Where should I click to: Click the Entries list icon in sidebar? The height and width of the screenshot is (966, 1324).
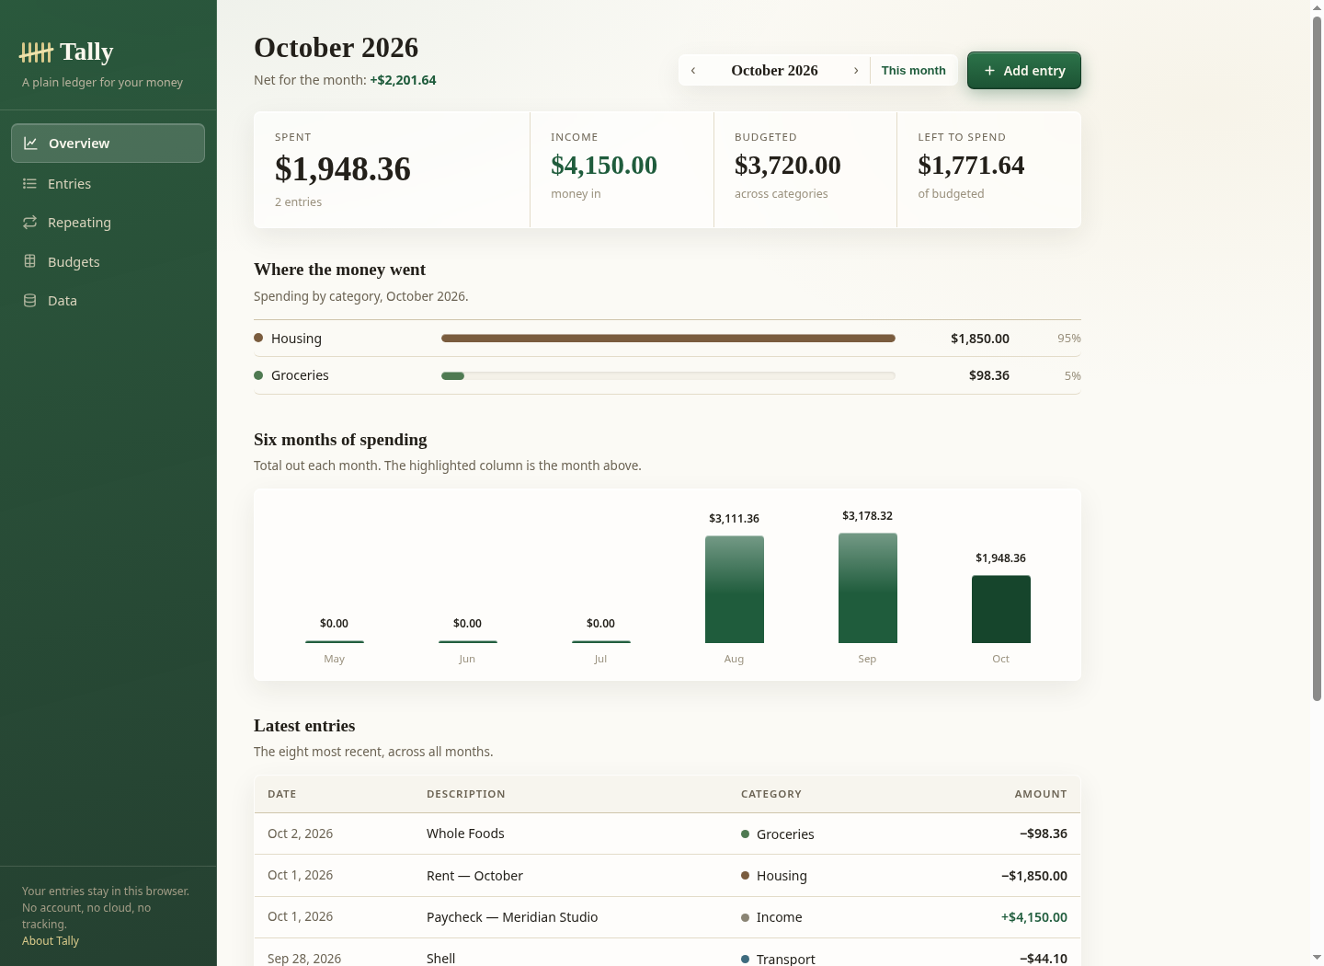[x=29, y=184]
